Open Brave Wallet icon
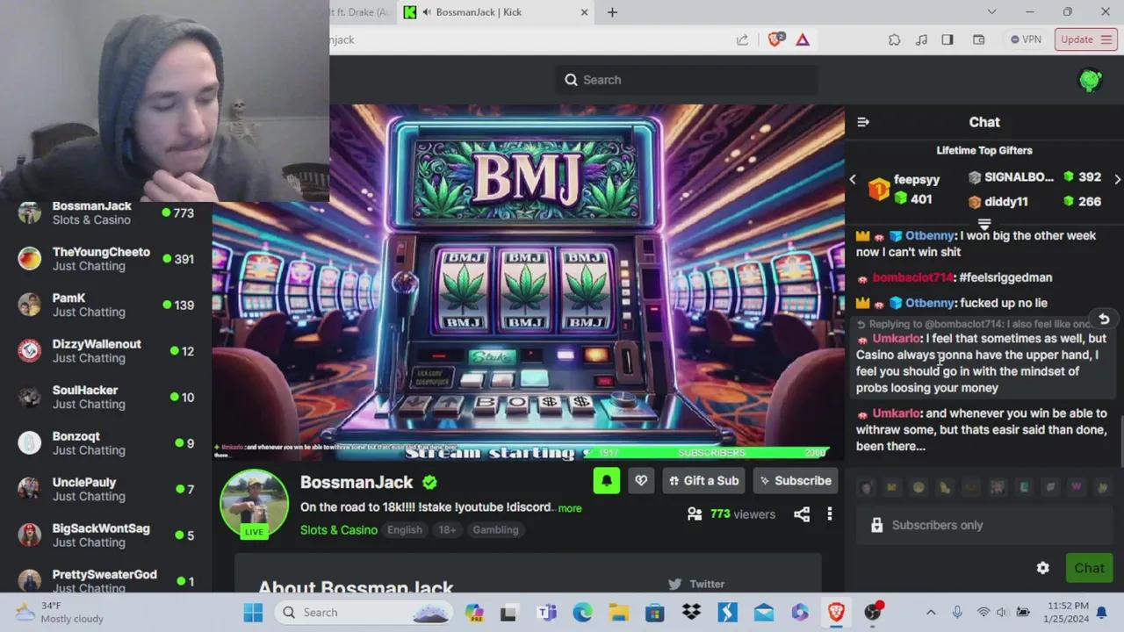Screen dimensions: 1124x632 (978, 39)
